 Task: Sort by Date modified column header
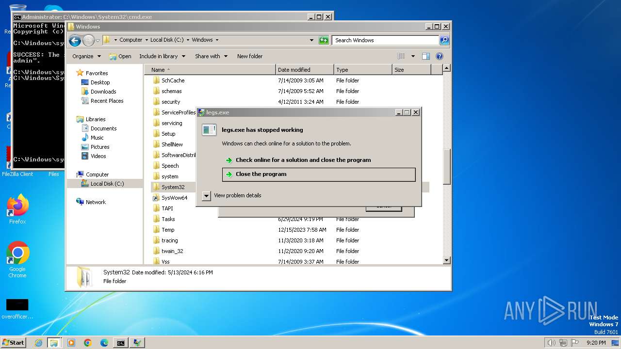(x=305, y=70)
